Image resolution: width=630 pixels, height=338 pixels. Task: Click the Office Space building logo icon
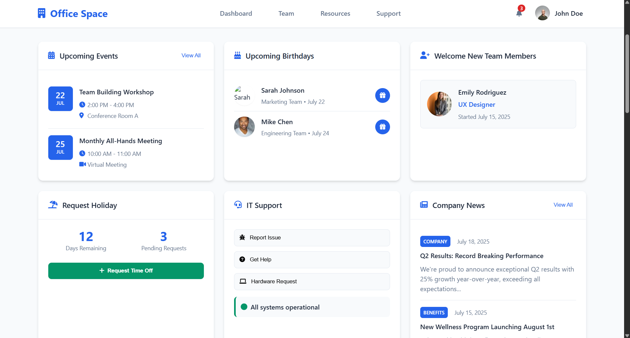point(42,13)
